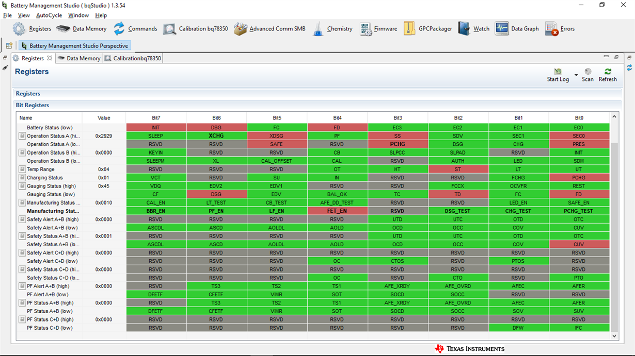Collapse the Temp Range row icon
The height and width of the screenshot is (356, 635).
tap(22, 169)
